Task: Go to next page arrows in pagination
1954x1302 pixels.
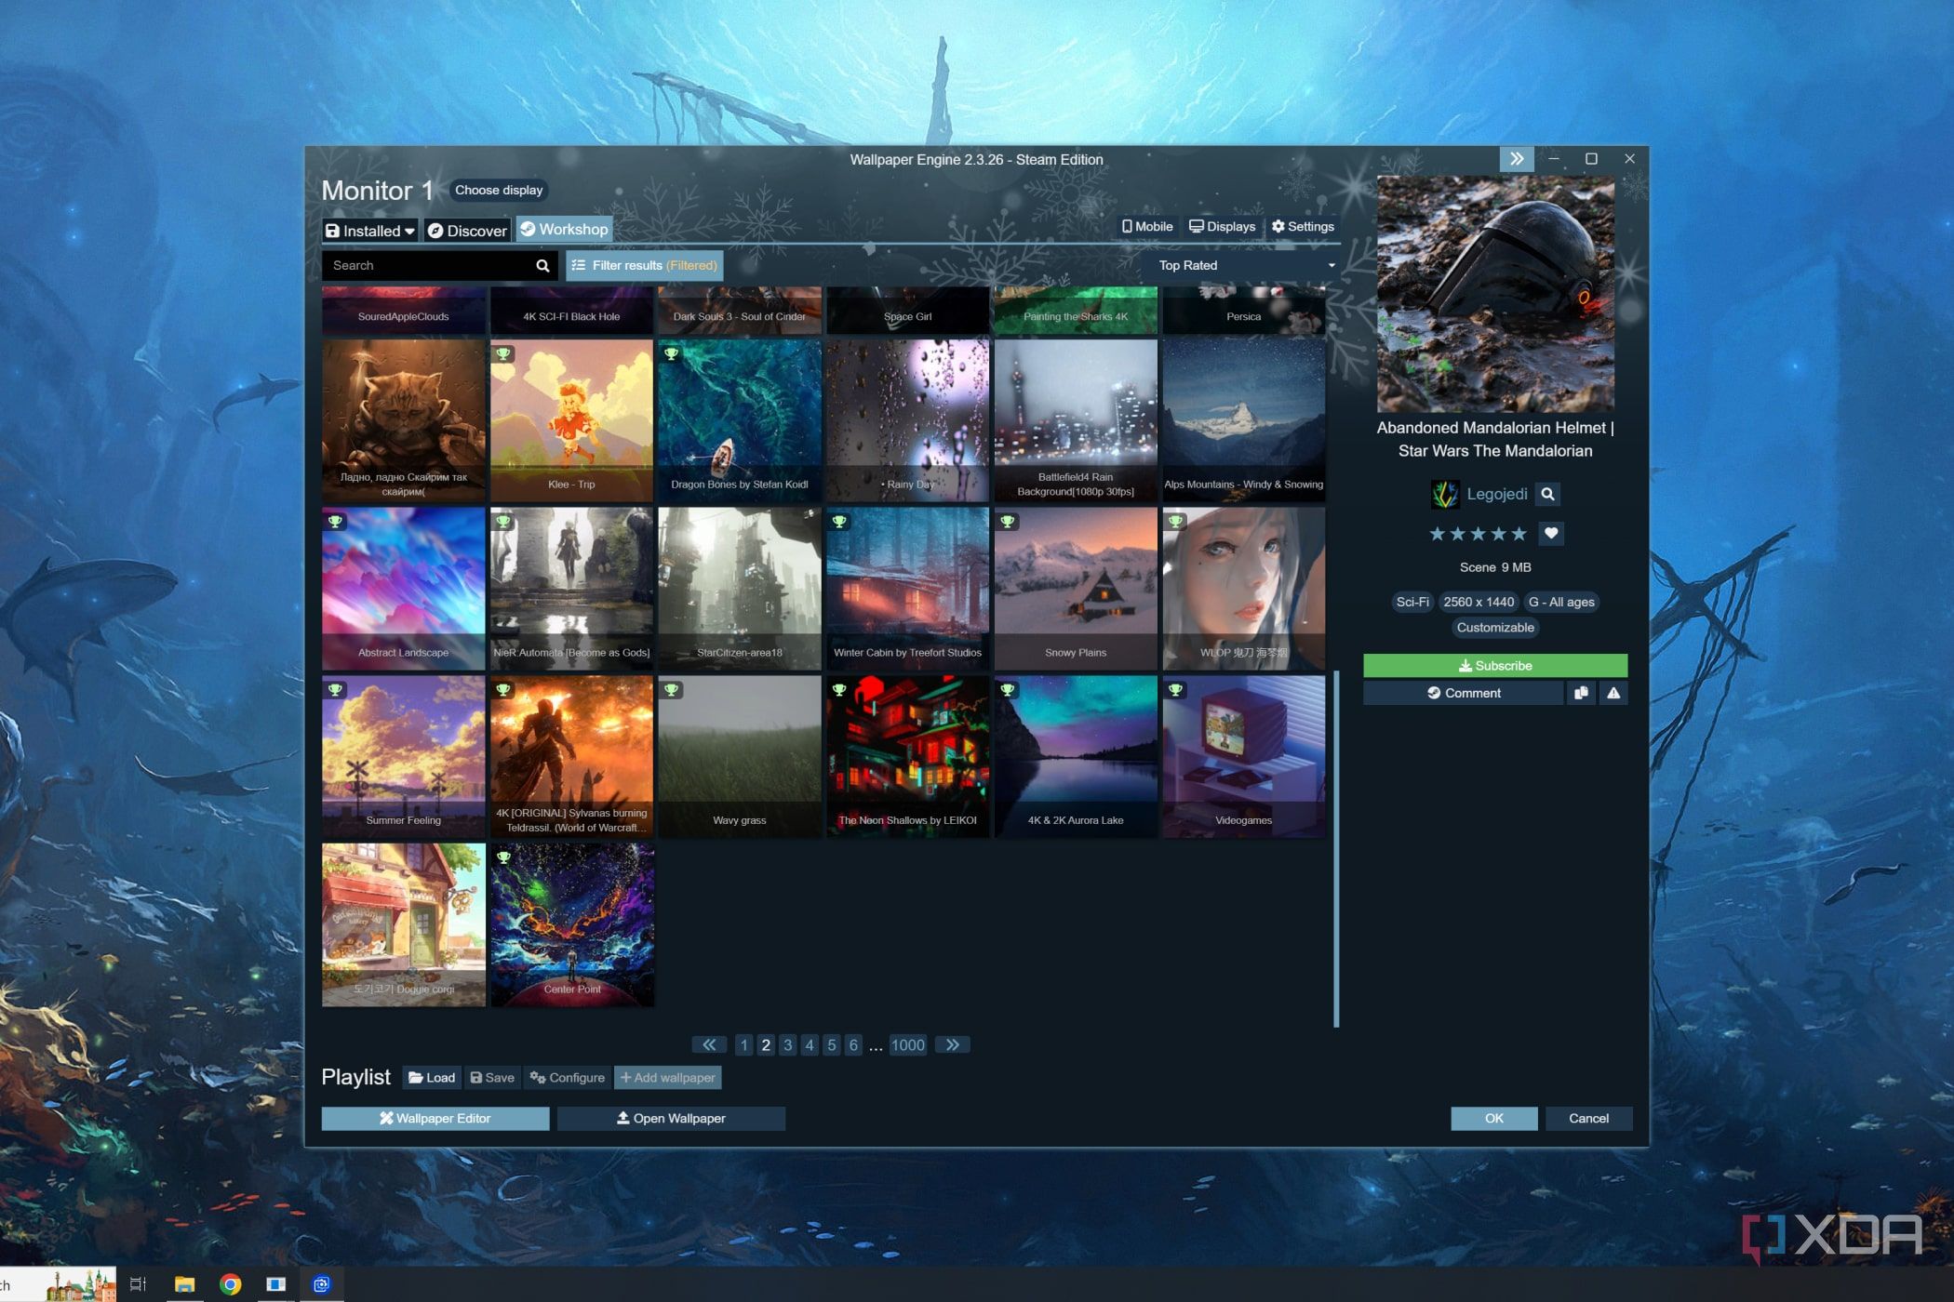Action: coord(952,1045)
